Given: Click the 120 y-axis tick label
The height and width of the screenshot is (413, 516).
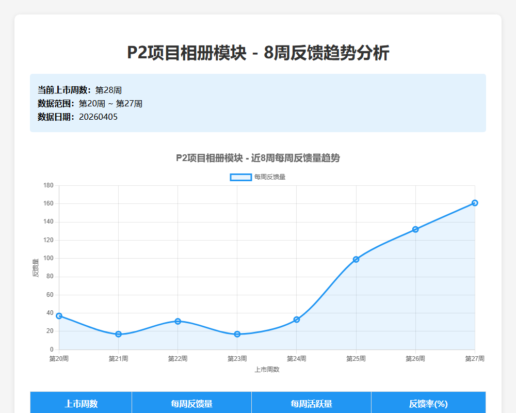Looking at the screenshot, I should (x=49, y=240).
